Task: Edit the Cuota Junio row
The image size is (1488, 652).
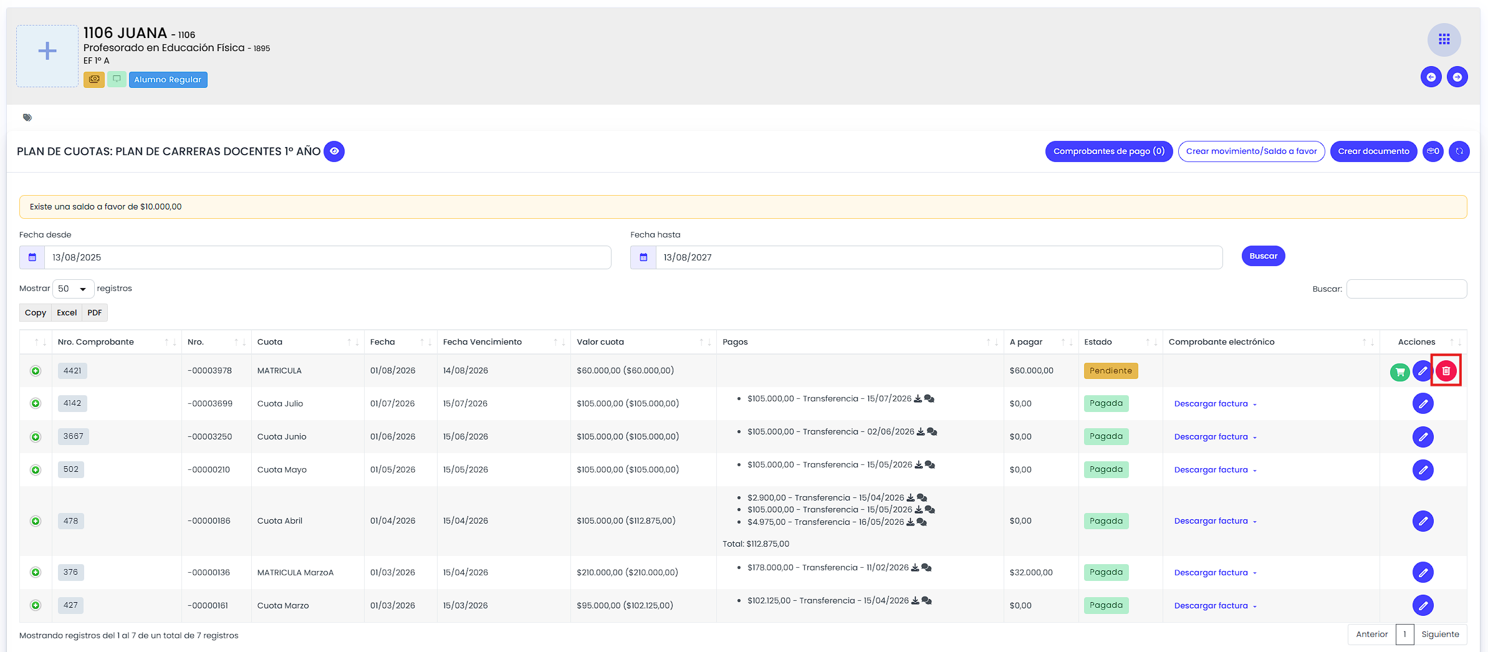Action: click(1423, 437)
